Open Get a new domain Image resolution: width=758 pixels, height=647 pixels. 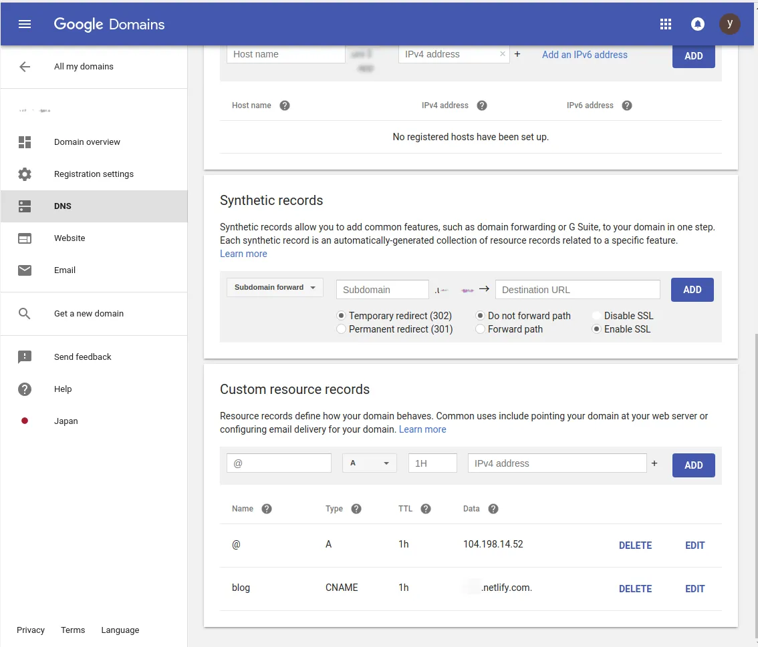click(89, 314)
